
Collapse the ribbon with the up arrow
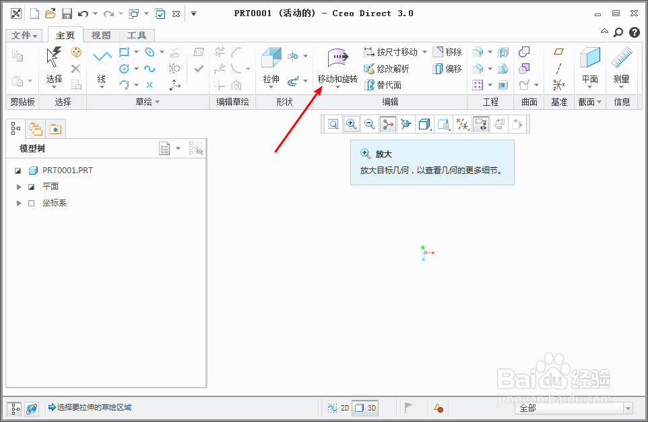pyautogui.click(x=604, y=32)
